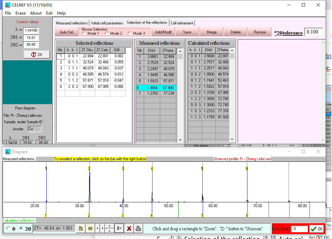Switch diagram axis to θ radio button
The image size is (332, 239).
(x=8, y=229)
